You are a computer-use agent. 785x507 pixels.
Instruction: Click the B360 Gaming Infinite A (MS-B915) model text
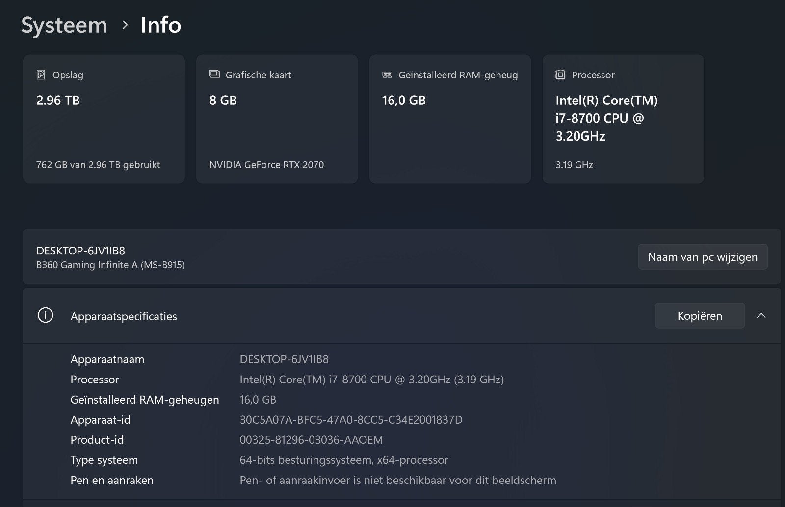110,265
